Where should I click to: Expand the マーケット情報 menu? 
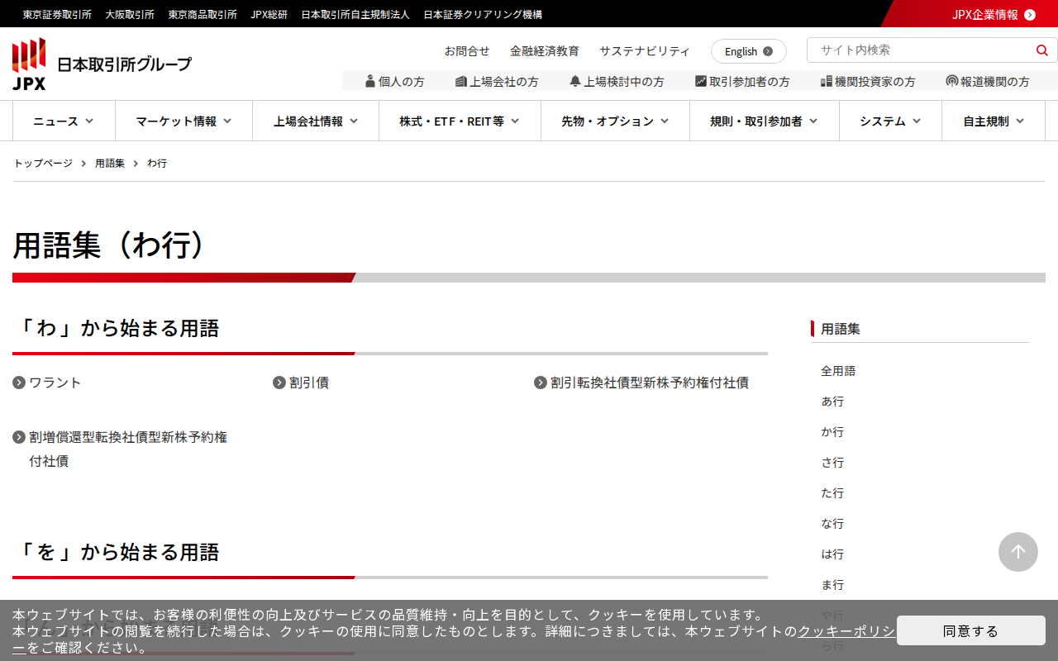183,121
